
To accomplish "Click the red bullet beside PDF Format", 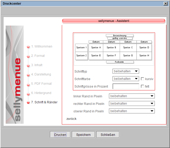I will (28, 84).
